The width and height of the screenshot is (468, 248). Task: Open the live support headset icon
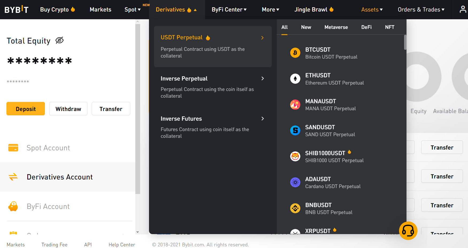point(408,231)
